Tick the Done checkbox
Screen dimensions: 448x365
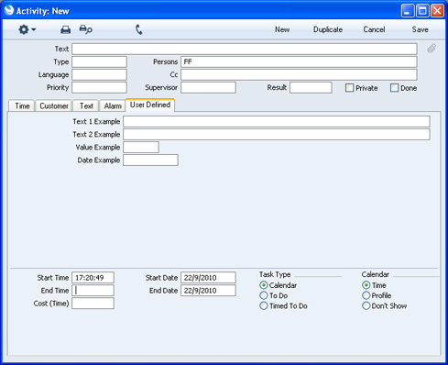[x=394, y=88]
